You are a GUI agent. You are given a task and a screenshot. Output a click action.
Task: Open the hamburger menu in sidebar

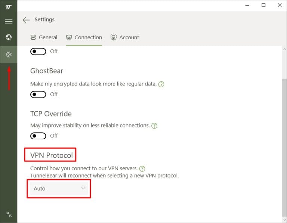pos(8,21)
